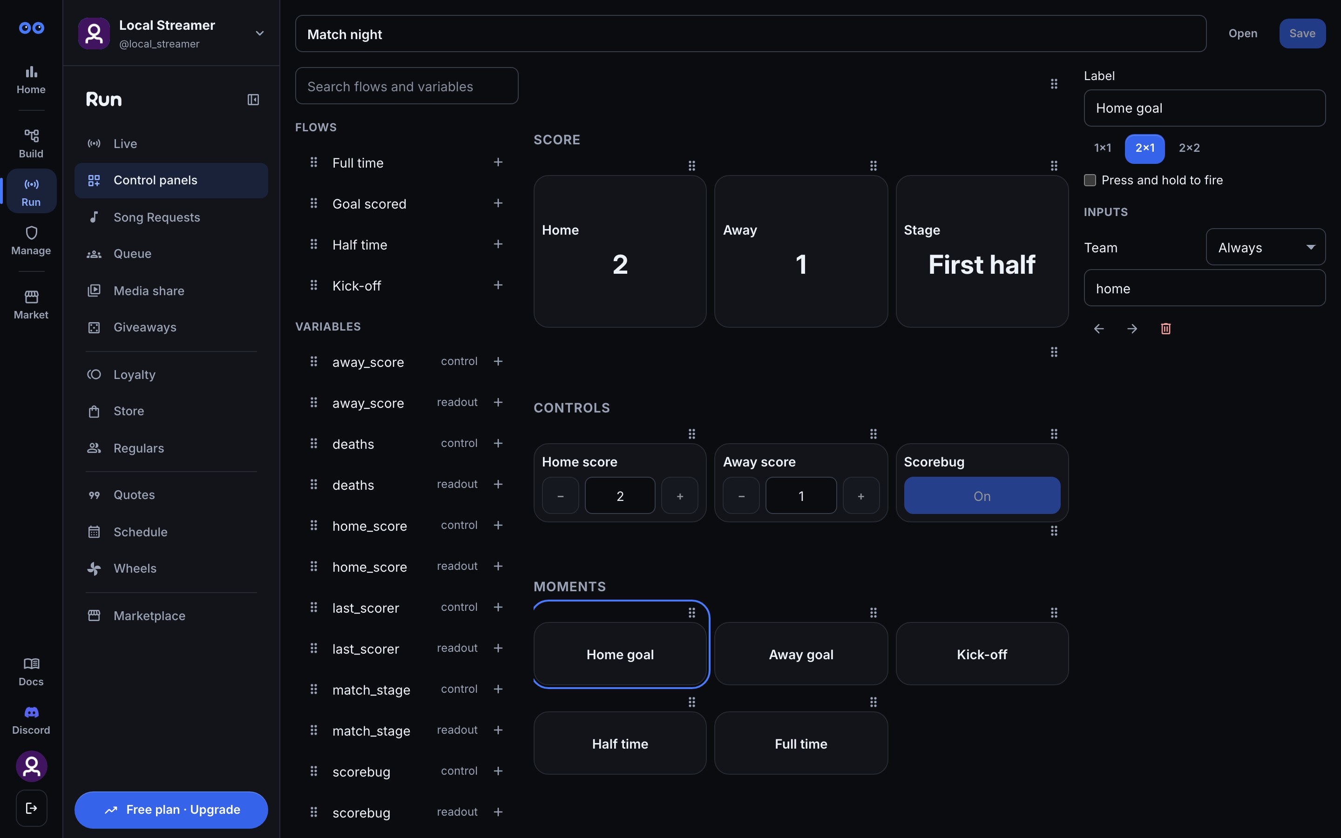The image size is (1341, 838).
Task: Add the Goal scored flow with its plus
Action: click(x=498, y=203)
